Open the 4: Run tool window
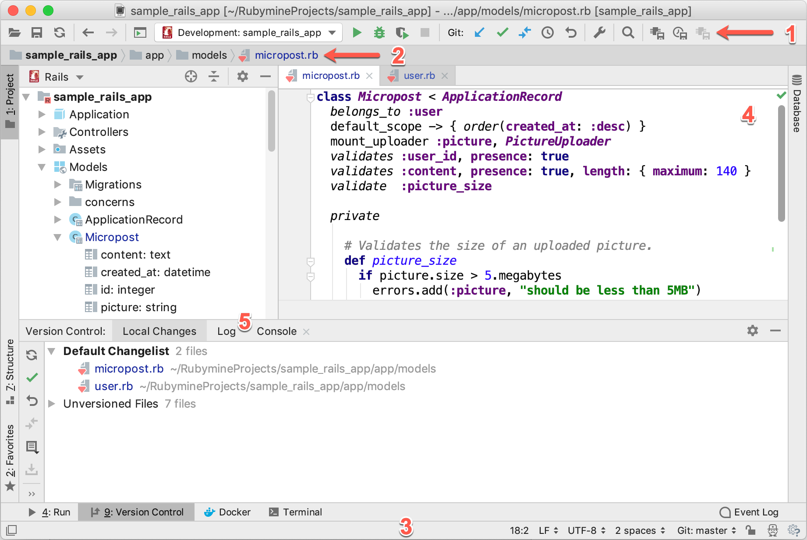This screenshot has width=807, height=540. 50,512
